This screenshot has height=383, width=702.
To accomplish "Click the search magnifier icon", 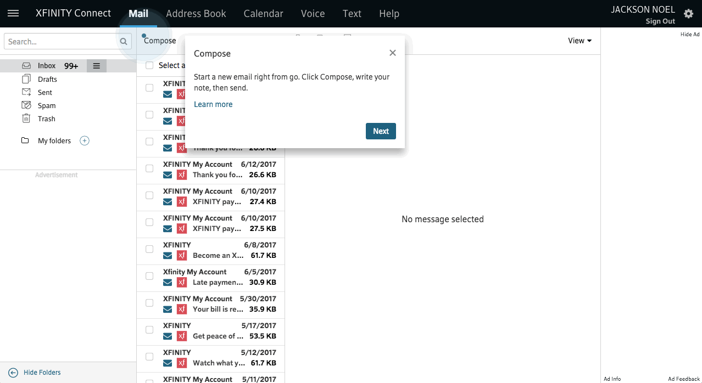I will pos(124,42).
